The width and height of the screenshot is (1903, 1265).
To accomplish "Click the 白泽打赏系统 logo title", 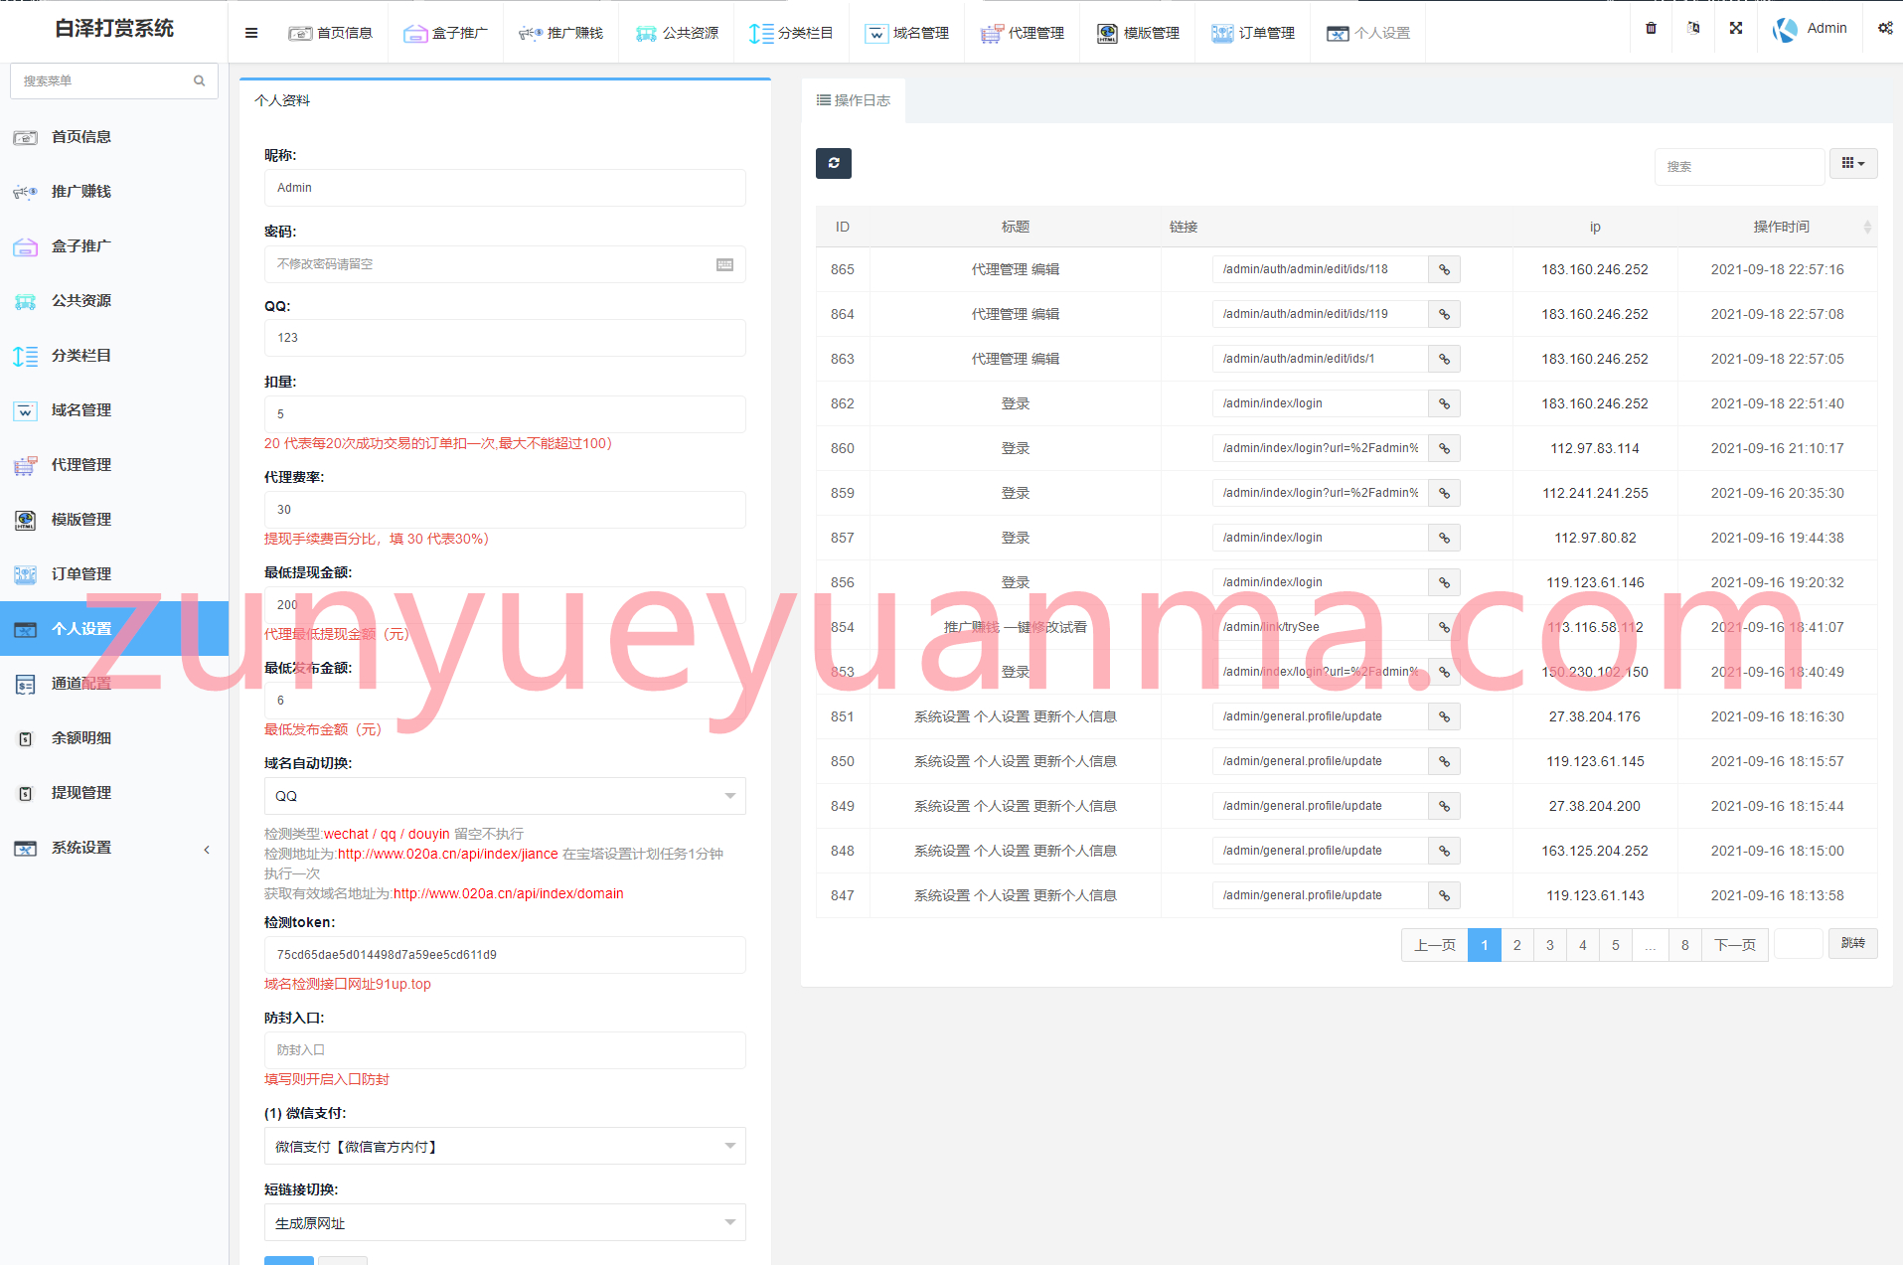I will [114, 29].
